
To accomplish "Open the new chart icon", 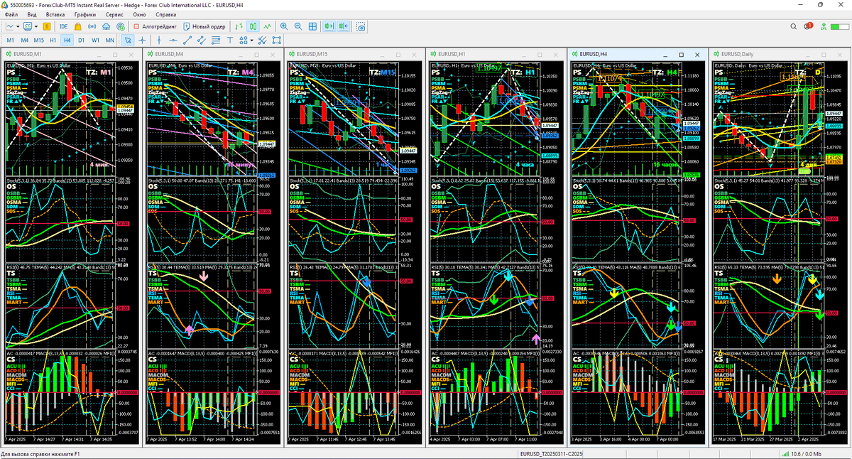I will tap(9, 26).
